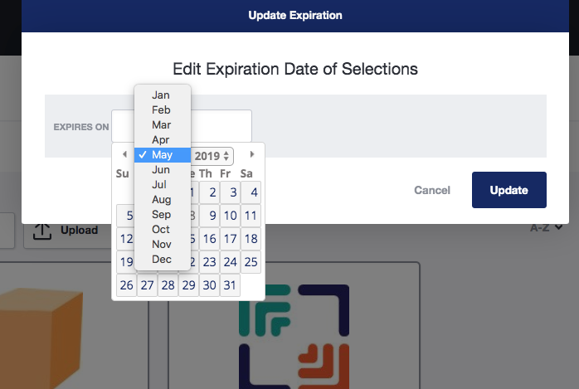Choose Aug in the month dropdown
The height and width of the screenshot is (389, 579).
(x=163, y=199)
